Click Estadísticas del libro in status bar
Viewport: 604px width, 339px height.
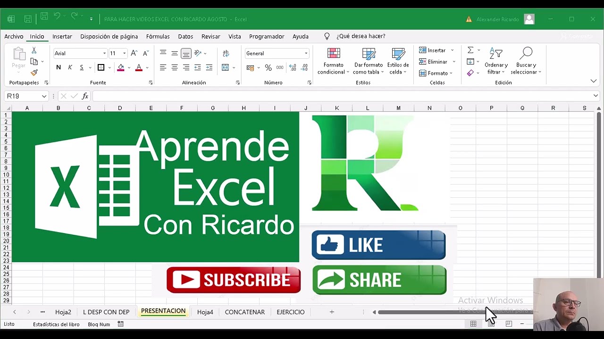click(56, 324)
